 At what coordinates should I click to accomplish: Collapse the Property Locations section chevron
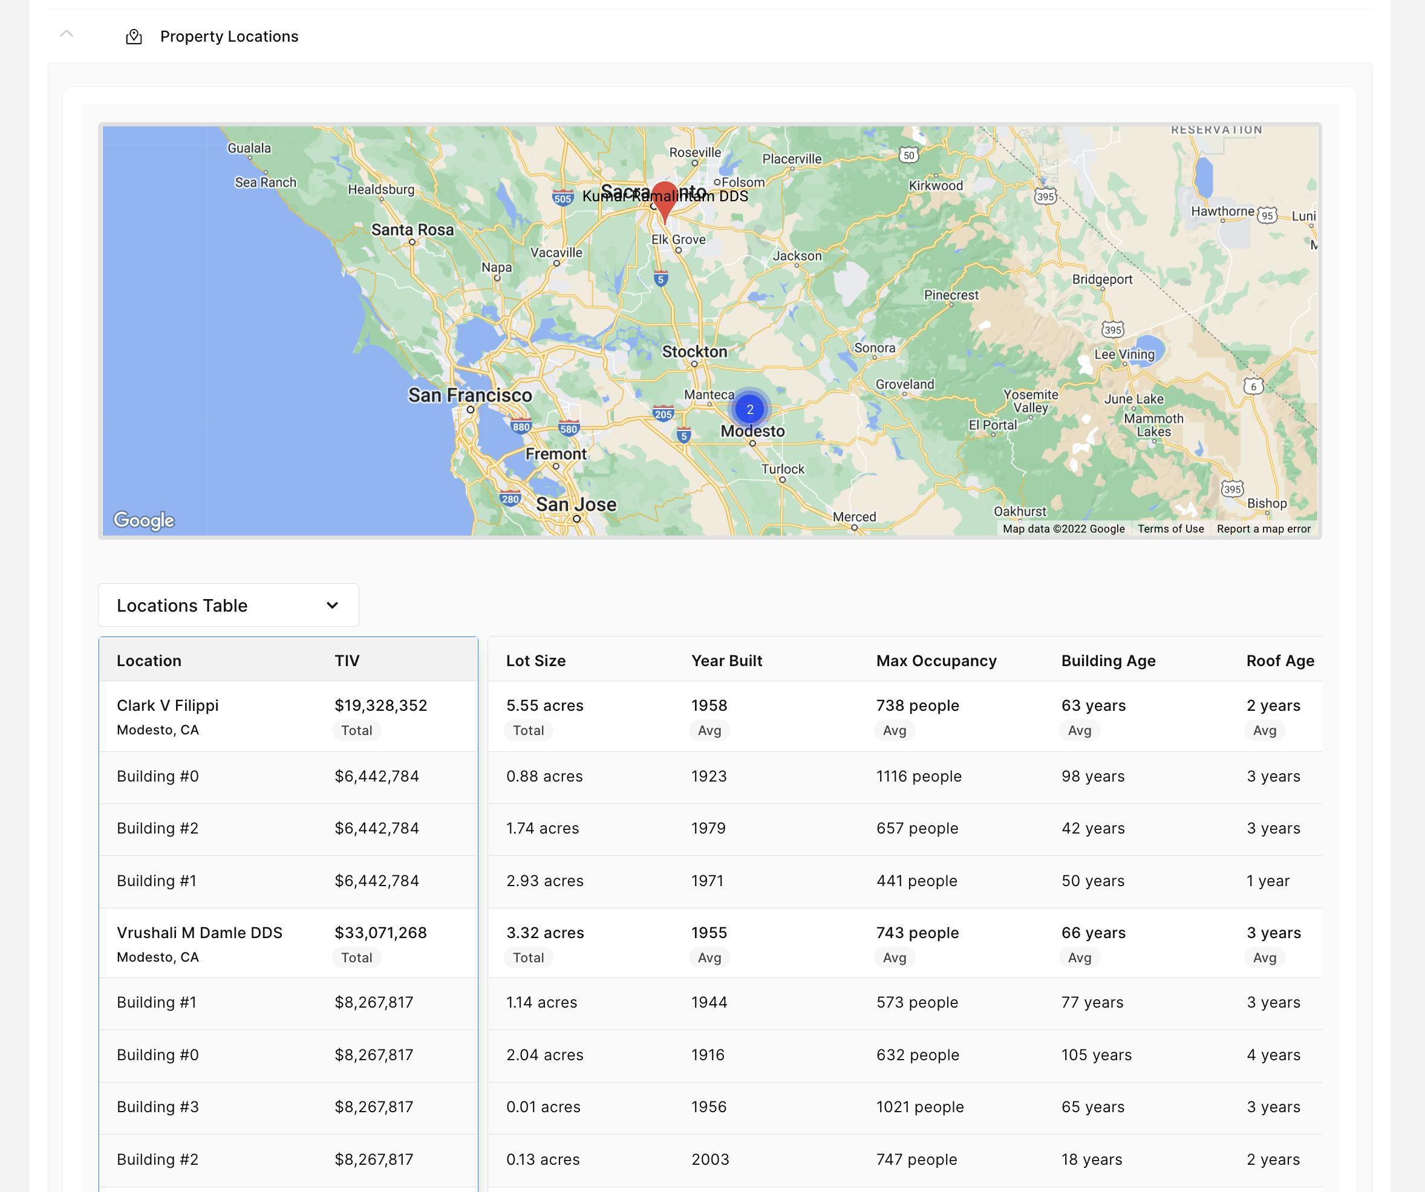pos(67,34)
